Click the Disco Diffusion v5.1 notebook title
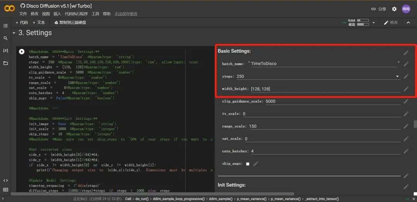Viewport: 417px width, 202px height. point(59,6)
